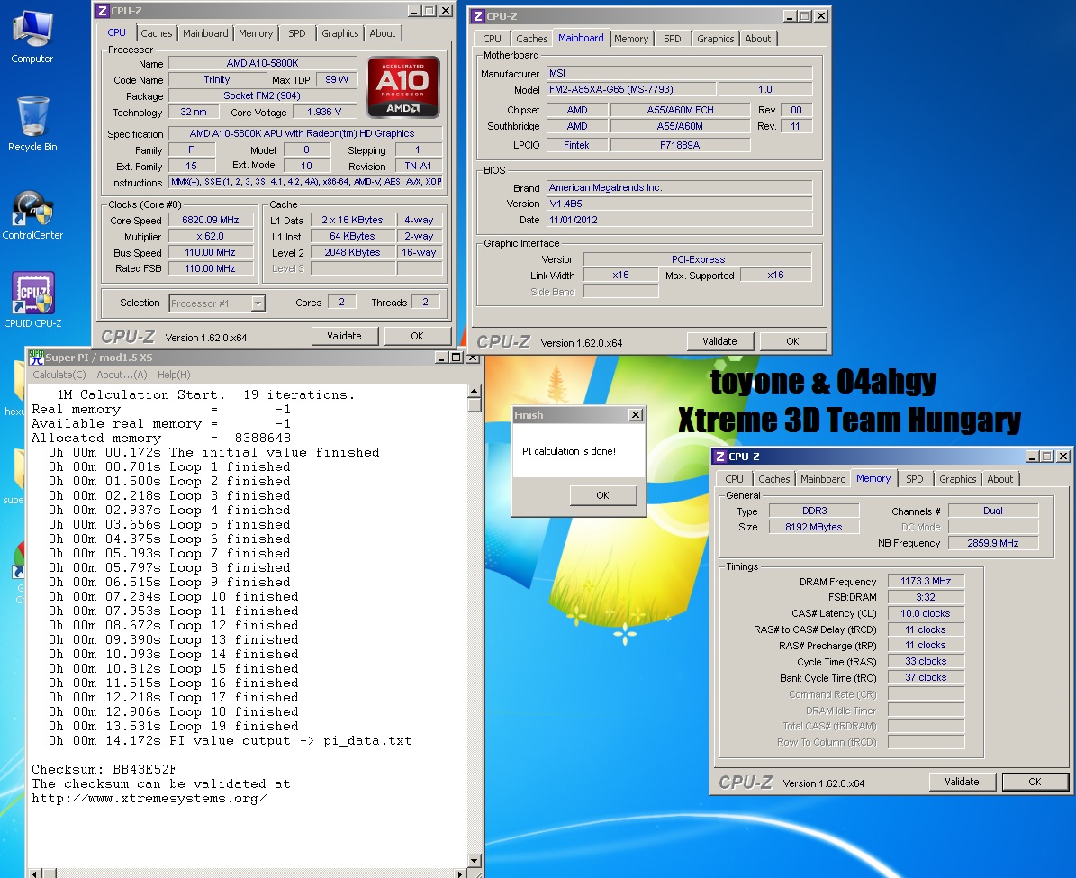Click the Checksum: BB43E52F line

click(x=104, y=769)
